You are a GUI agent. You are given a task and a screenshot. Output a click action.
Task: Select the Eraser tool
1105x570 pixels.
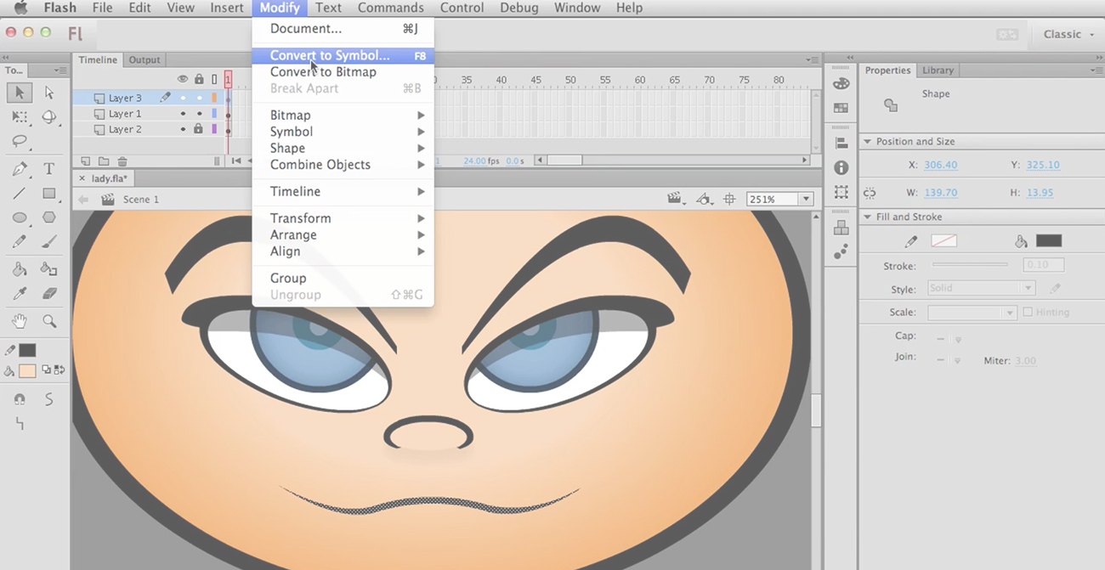[49, 293]
